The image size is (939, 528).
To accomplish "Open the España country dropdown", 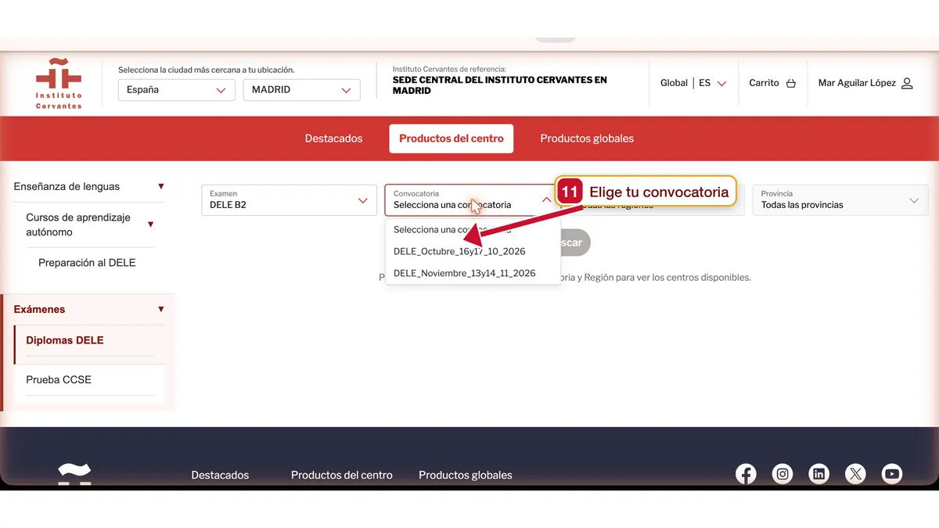I will click(x=177, y=90).
